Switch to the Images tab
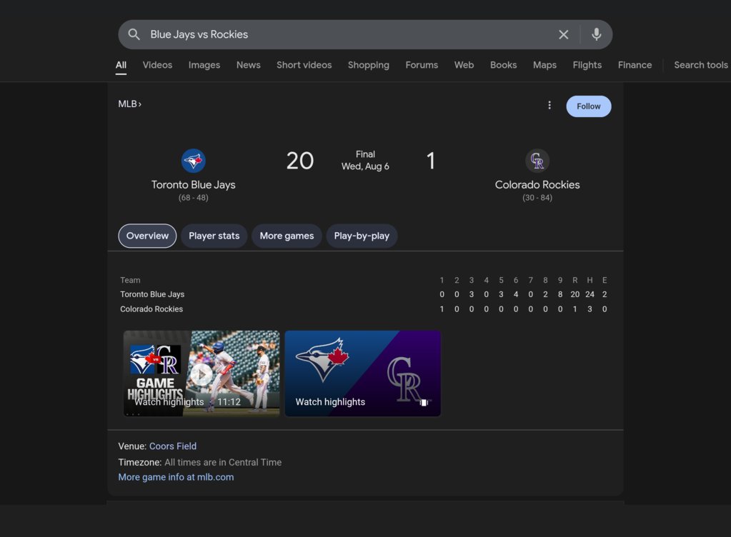 coord(204,65)
